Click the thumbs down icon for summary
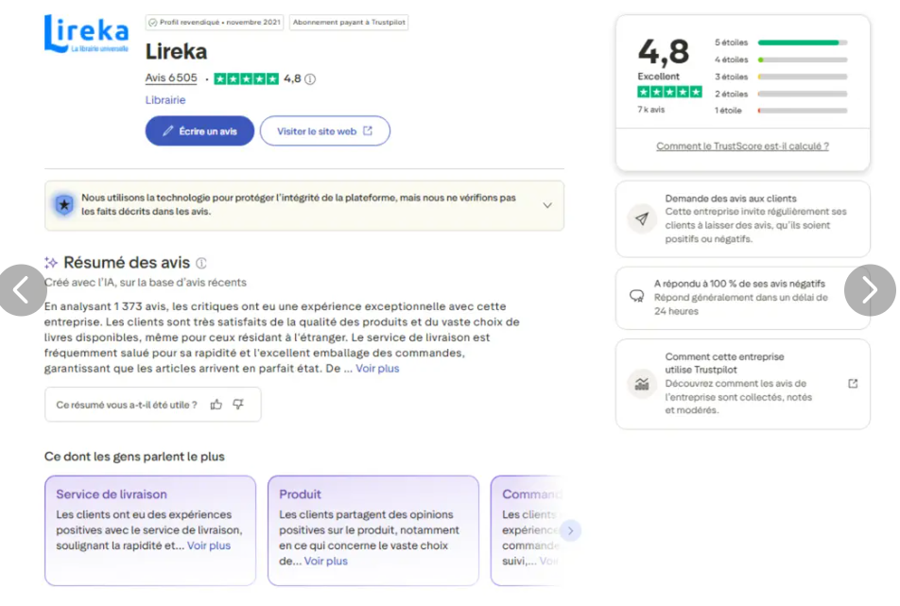 [x=238, y=405]
